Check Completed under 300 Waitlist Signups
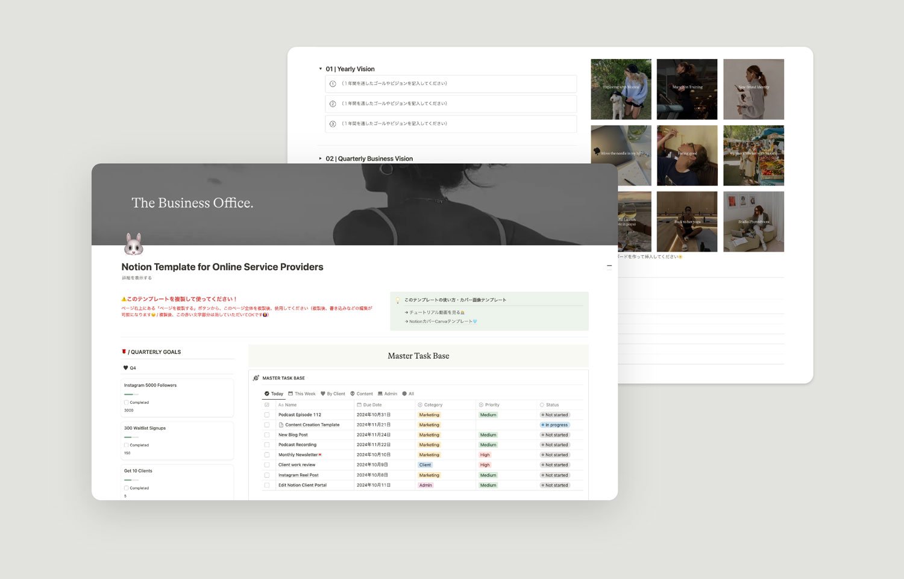904x579 pixels. [x=126, y=445]
